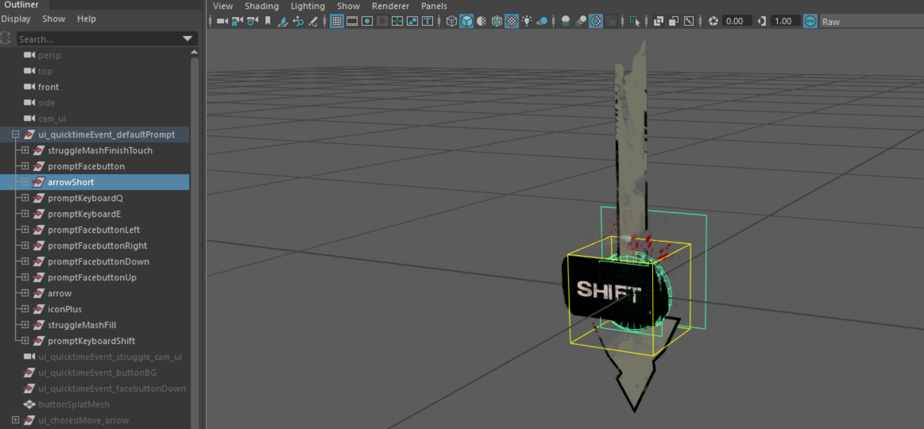Toggle the Shadows icon
This screenshot has width=924, height=429.
pos(542,21)
